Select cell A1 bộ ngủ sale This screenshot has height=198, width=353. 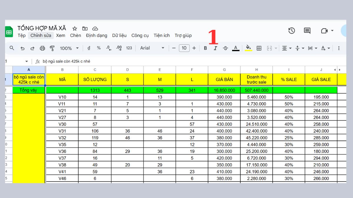(x=29, y=79)
